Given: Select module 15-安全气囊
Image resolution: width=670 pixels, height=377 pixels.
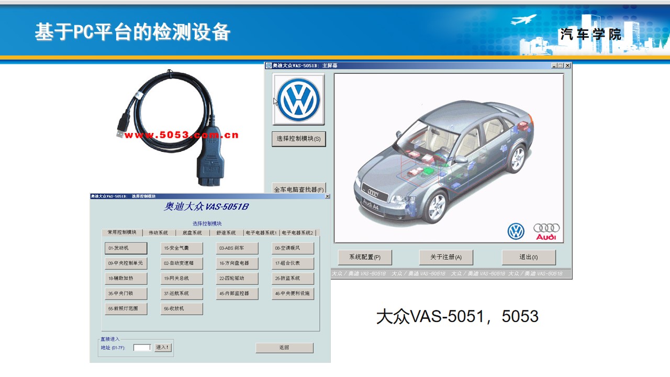Looking at the screenshot, I should pyautogui.click(x=182, y=248).
